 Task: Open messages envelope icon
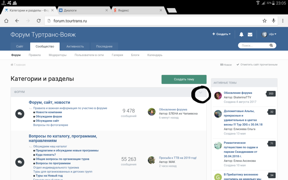tap(250, 34)
